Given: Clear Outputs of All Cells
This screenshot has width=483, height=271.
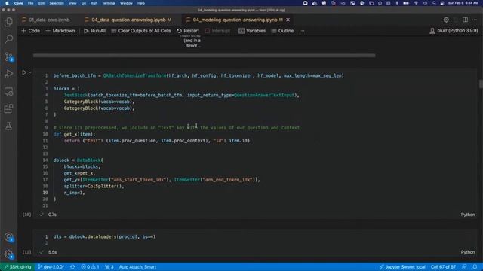Looking at the screenshot, I should (141, 31).
